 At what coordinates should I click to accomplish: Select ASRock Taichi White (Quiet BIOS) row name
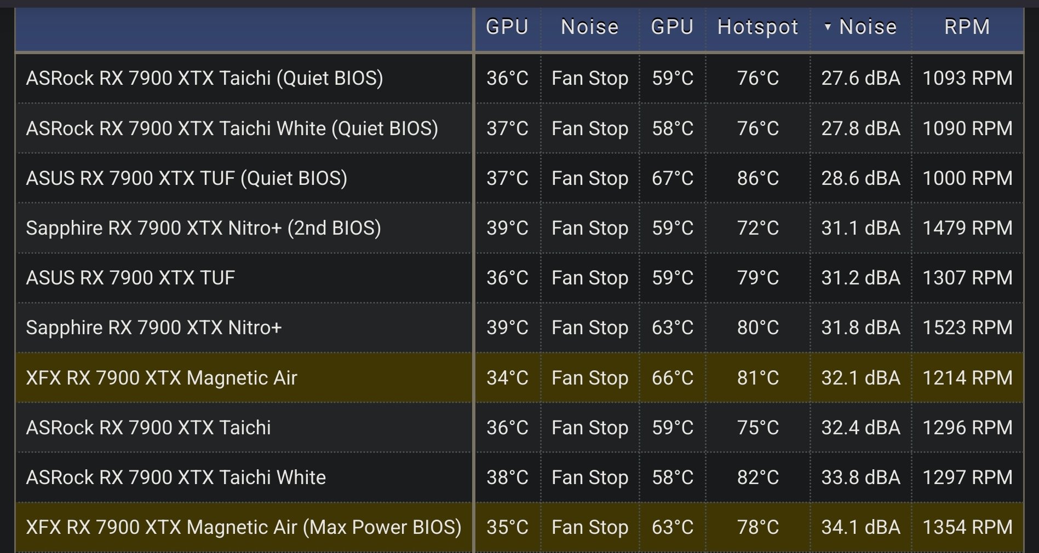pyautogui.click(x=232, y=129)
